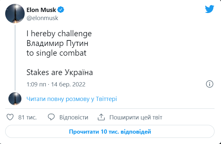Click the 'to single combat' tweet line
221x144 pixels.
click(x=56, y=53)
